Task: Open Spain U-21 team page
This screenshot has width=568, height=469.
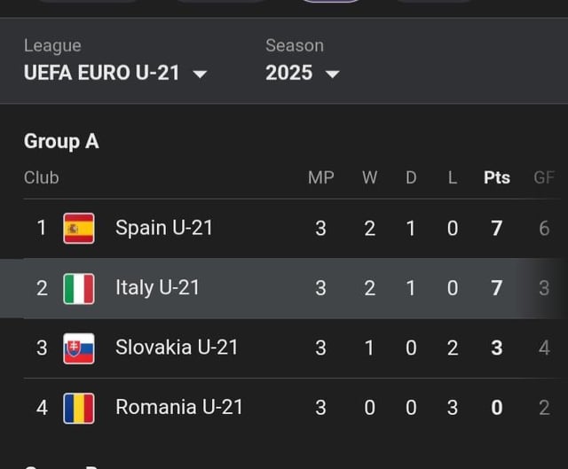Action: pyautogui.click(x=164, y=228)
